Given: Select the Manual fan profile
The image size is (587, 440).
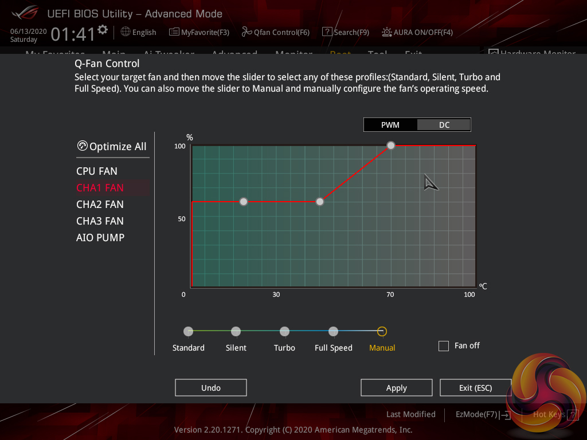Looking at the screenshot, I should (382, 331).
